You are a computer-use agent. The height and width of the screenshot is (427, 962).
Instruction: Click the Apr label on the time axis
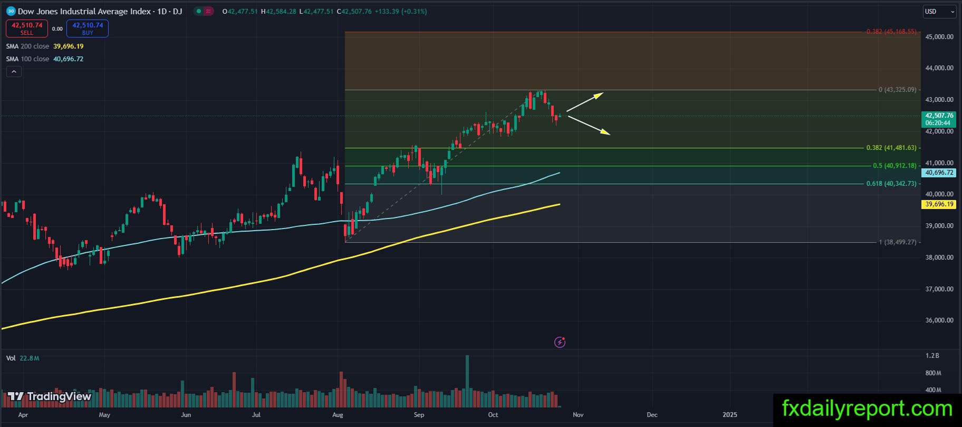pos(23,415)
